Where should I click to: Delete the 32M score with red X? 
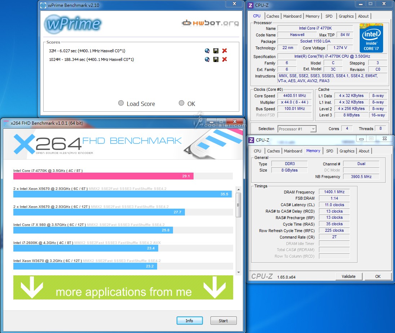click(225, 50)
